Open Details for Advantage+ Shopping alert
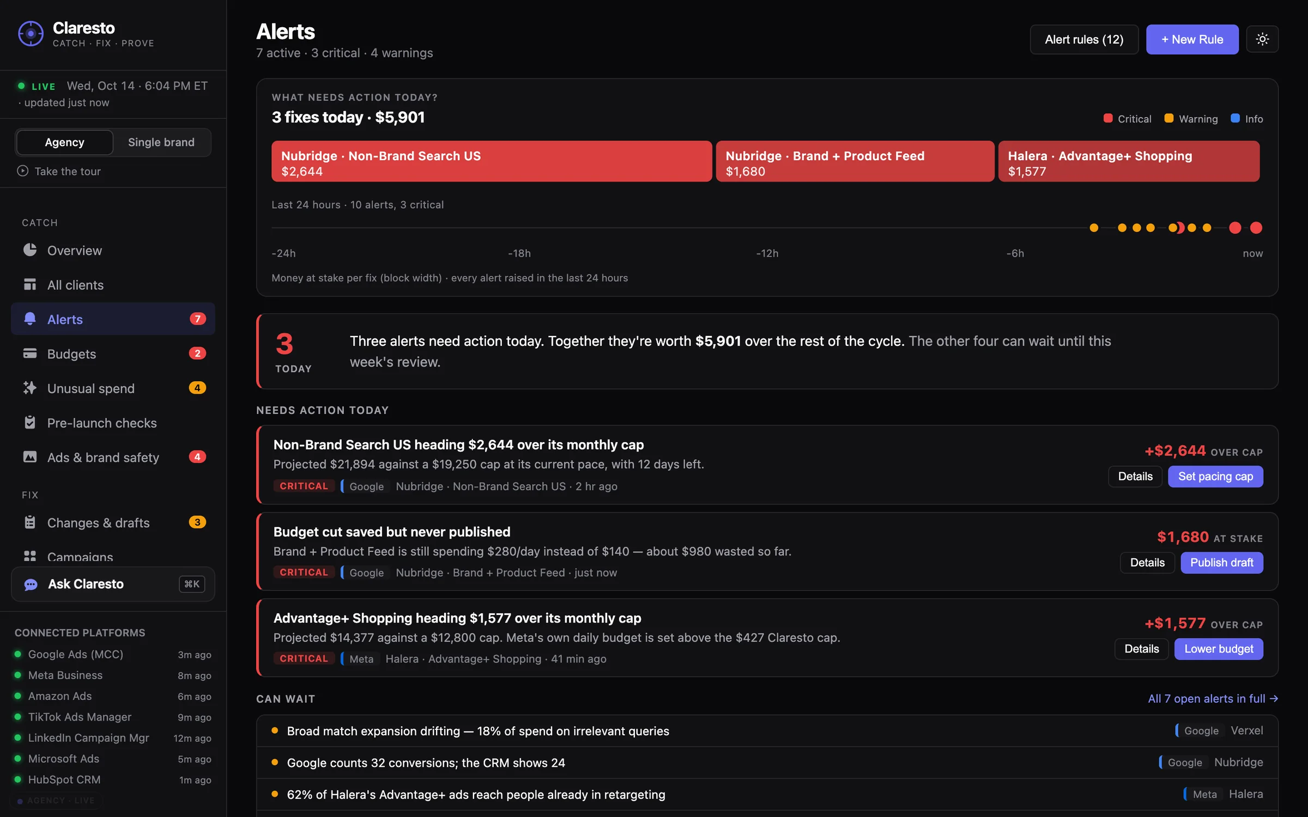Image resolution: width=1308 pixels, height=817 pixels. tap(1141, 649)
